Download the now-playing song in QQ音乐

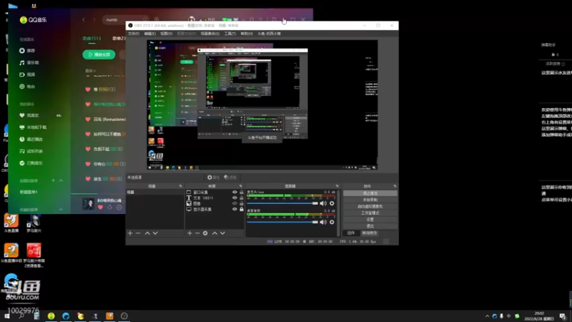(110, 208)
